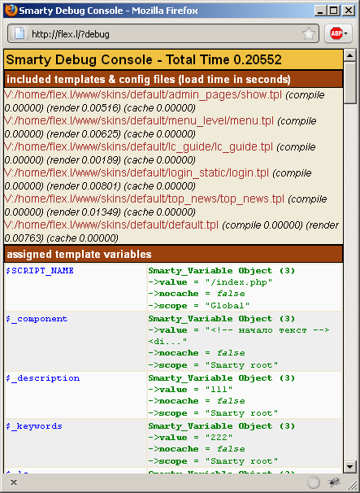Click the scrollbar up arrow
Screen dimensions: 360x493
pos(349,55)
